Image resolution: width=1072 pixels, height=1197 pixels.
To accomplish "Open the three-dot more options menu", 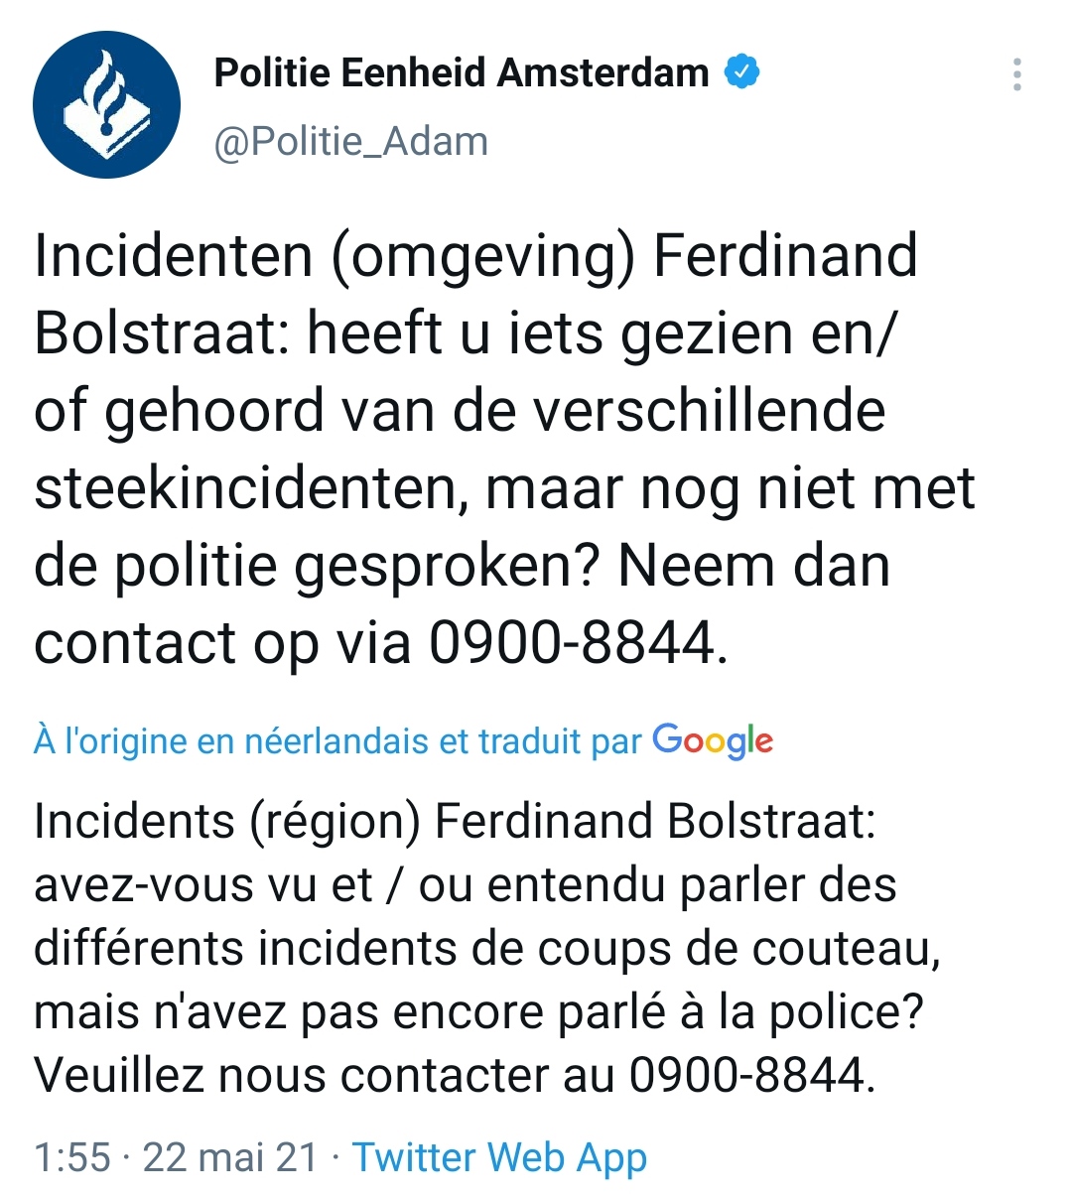I will click(x=1016, y=75).
